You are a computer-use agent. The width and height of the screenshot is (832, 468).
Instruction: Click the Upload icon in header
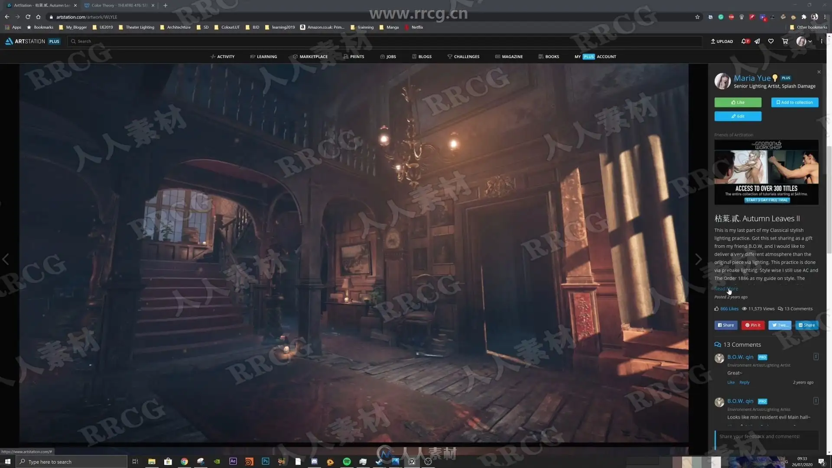point(721,42)
